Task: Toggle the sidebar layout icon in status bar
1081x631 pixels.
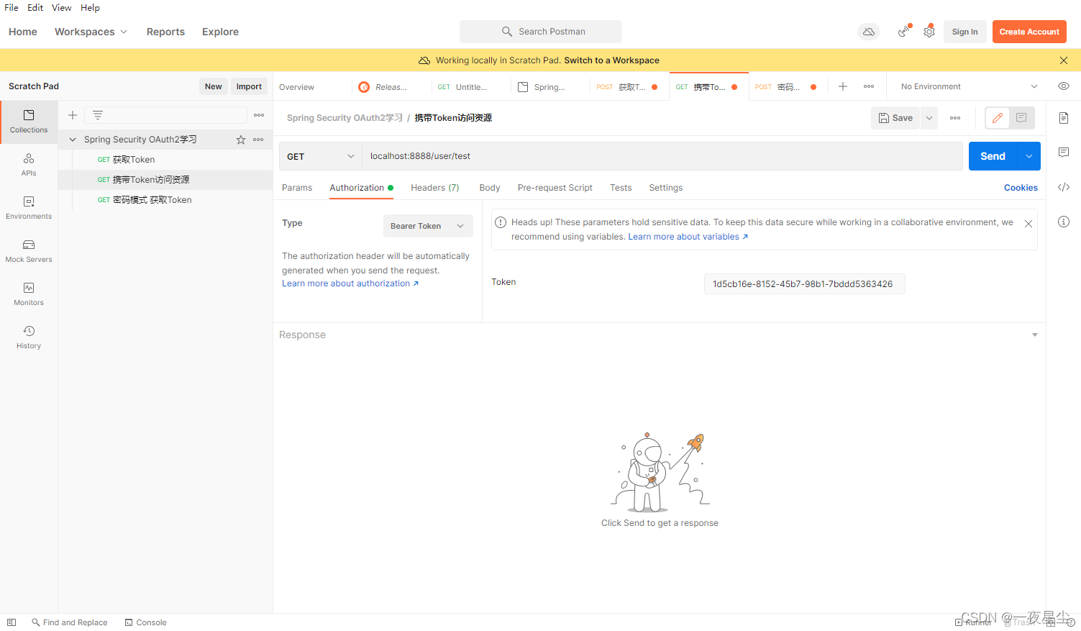Action: tap(12, 622)
